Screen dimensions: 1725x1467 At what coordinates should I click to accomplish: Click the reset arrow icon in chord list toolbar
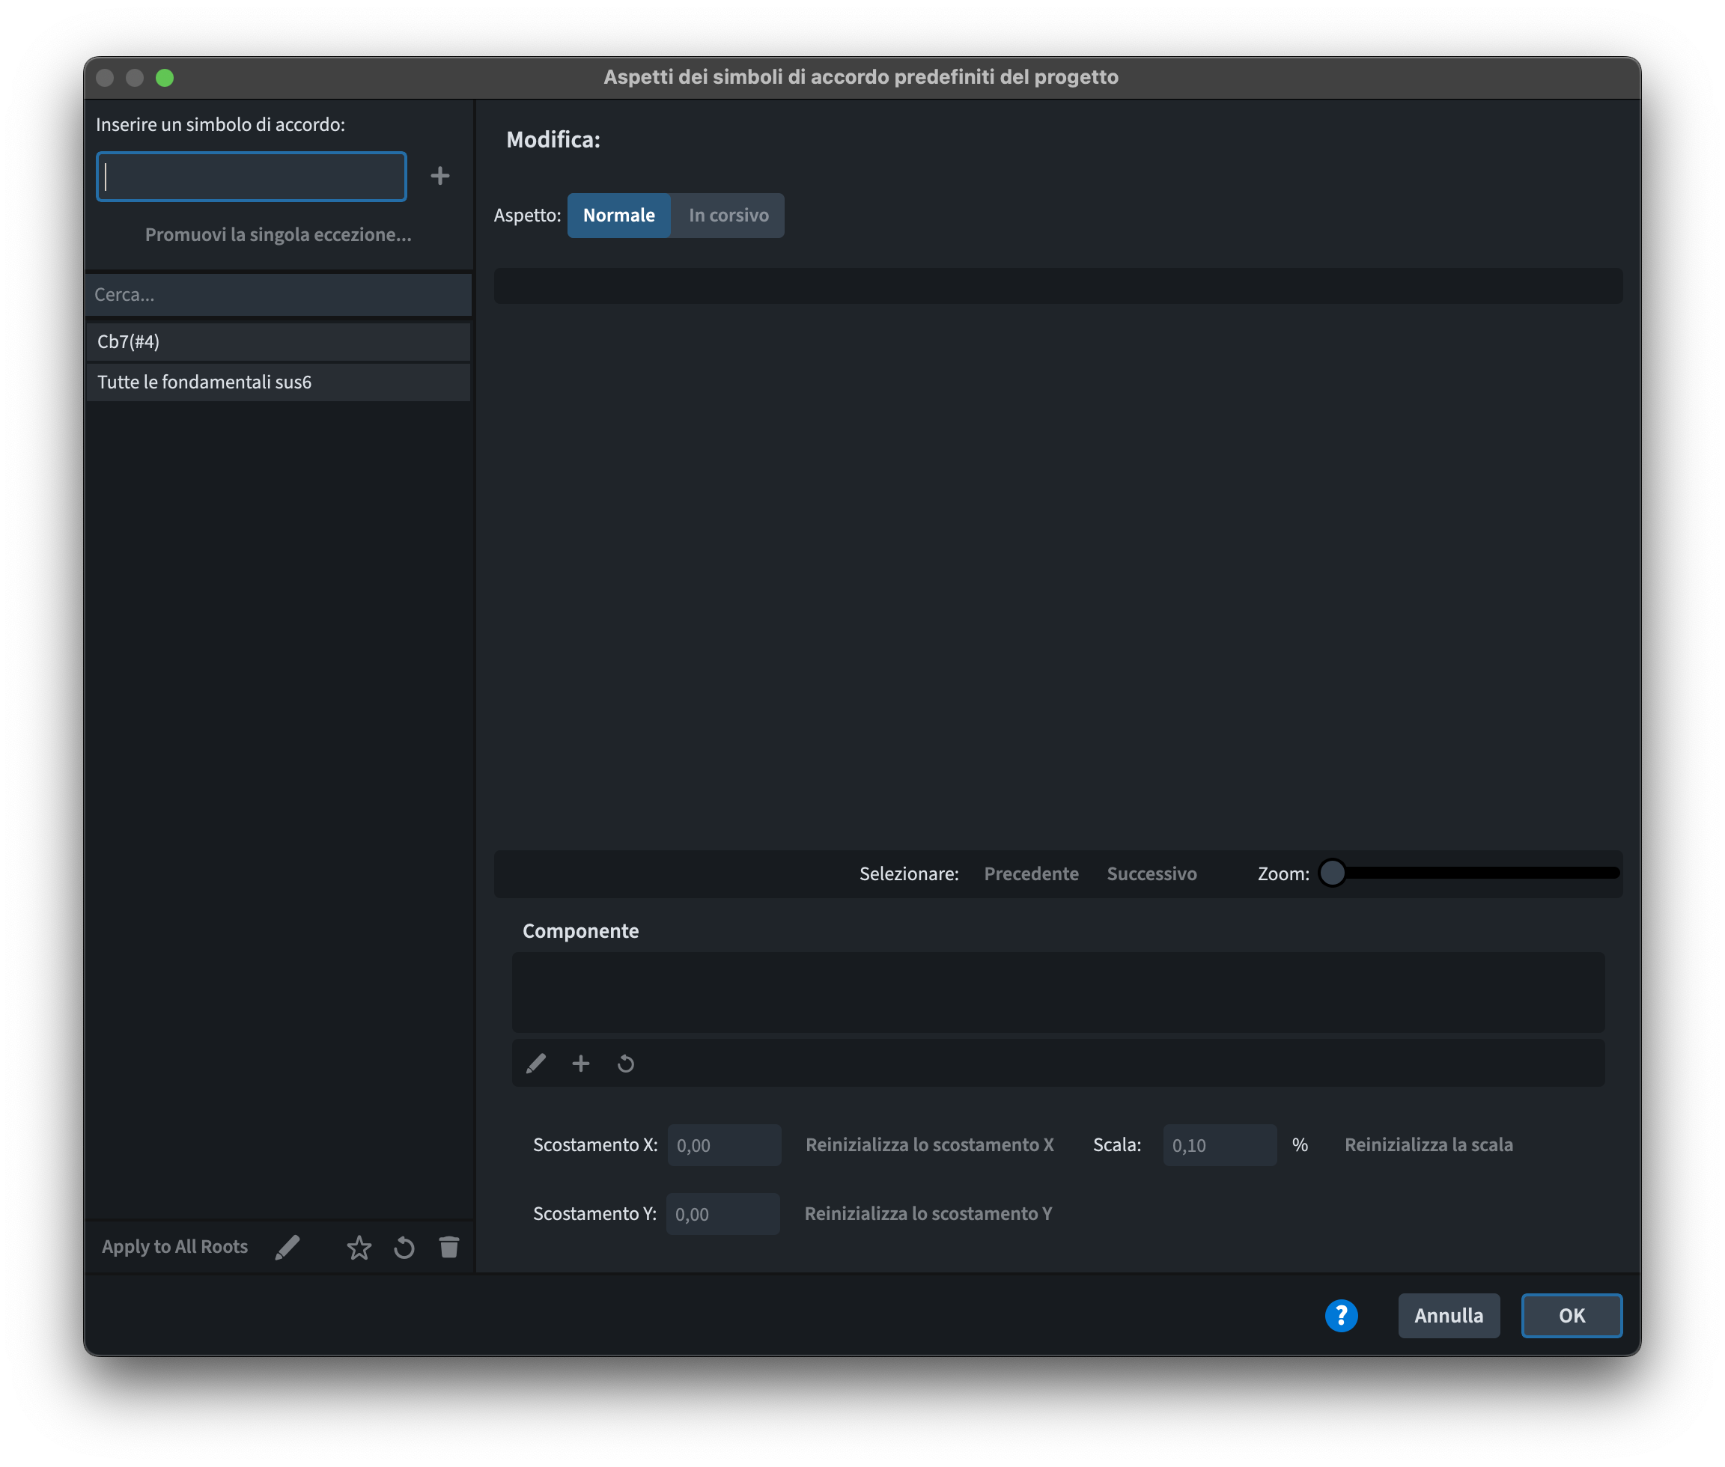tap(404, 1247)
